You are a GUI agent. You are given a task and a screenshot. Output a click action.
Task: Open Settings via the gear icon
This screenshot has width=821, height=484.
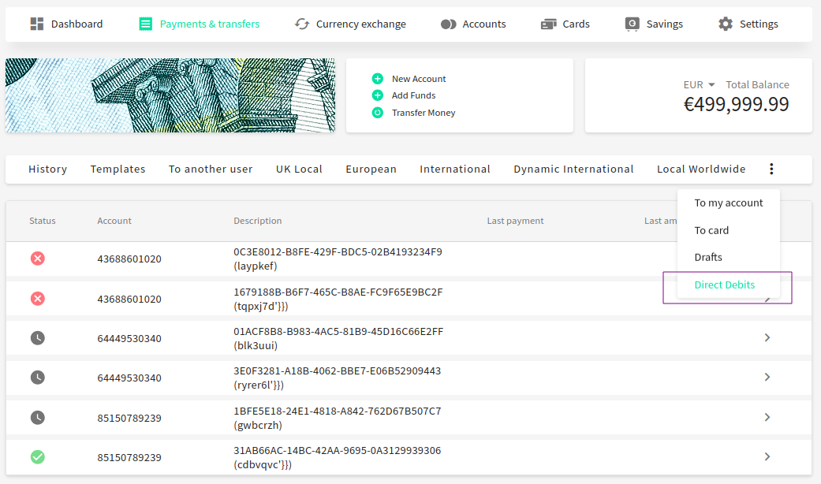(x=726, y=24)
